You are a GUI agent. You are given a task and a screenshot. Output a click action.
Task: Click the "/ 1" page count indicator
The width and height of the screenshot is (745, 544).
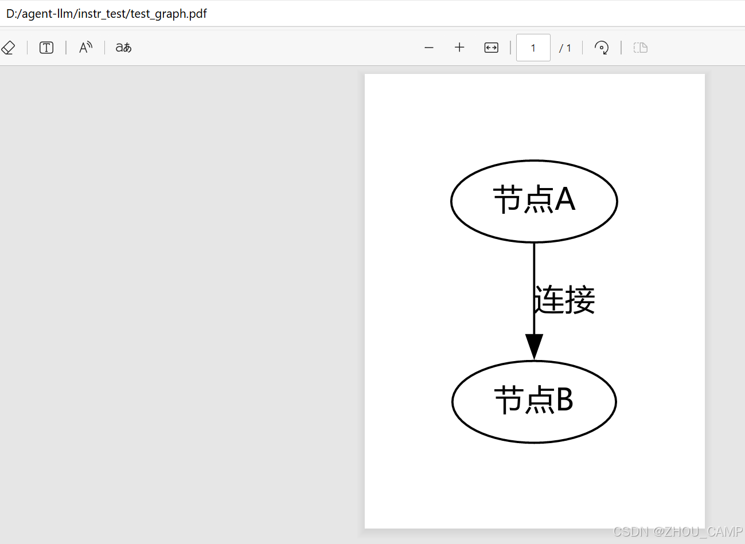coord(565,48)
